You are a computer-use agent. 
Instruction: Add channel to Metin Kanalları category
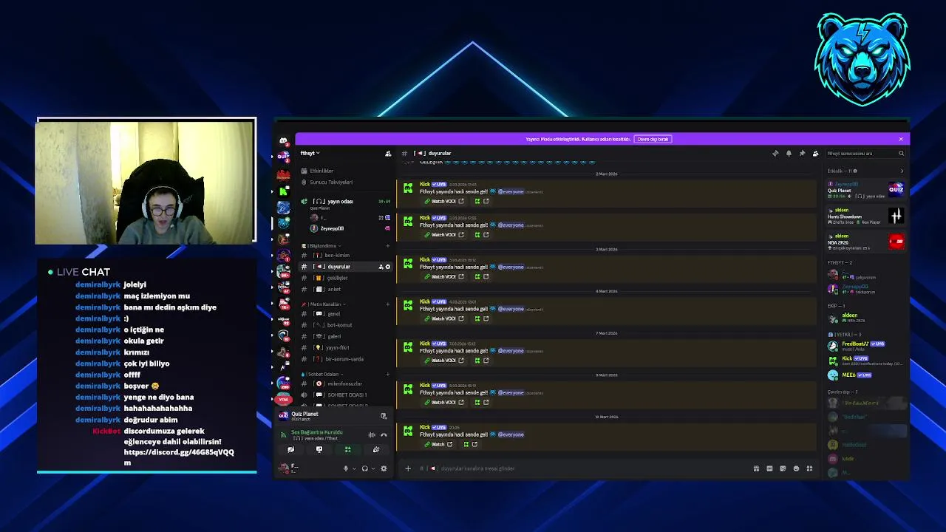click(388, 304)
